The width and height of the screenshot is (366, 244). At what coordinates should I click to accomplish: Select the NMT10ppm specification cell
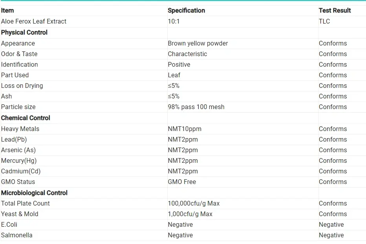coord(185,129)
